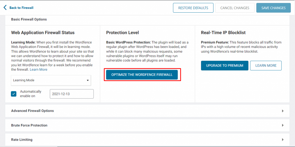295x147 pixels.
Task: Collapse the Basic Firewall Options header
Action: tap(29, 20)
